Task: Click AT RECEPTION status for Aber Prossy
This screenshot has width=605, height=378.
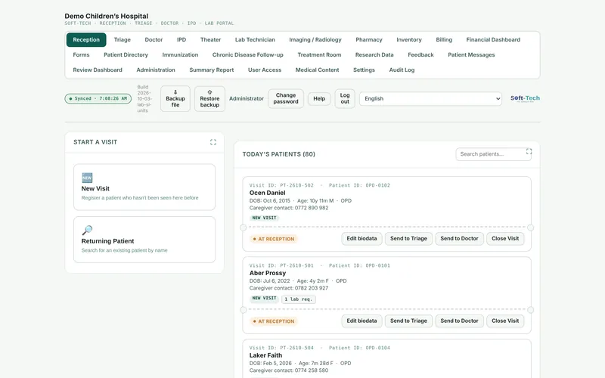Action: [274, 321]
